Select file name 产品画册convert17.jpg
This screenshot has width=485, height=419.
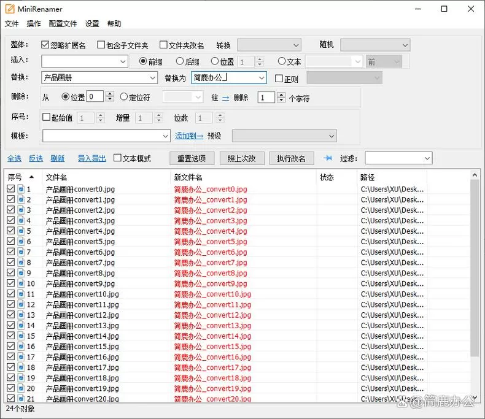[82, 367]
